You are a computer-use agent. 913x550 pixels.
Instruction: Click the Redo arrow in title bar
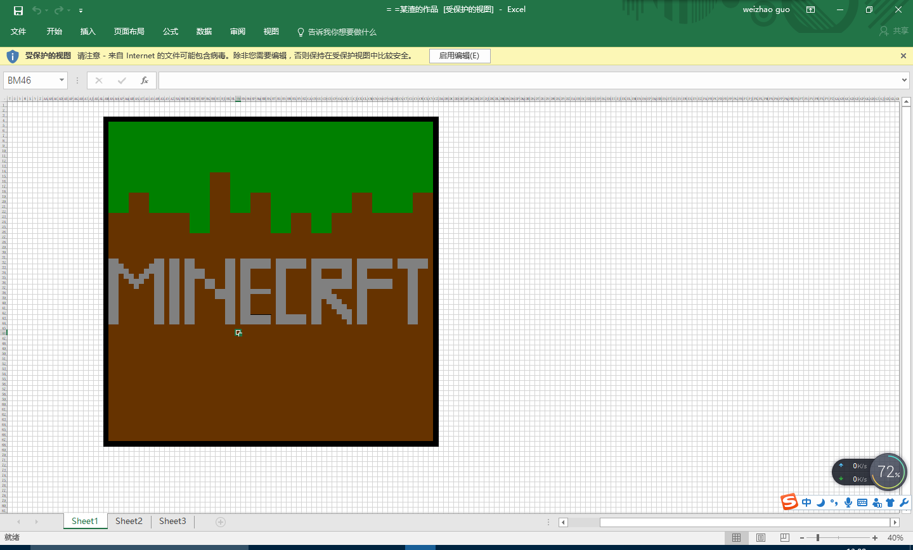[59, 10]
